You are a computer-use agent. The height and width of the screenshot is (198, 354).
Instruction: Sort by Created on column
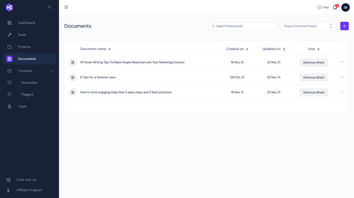tap(237, 49)
